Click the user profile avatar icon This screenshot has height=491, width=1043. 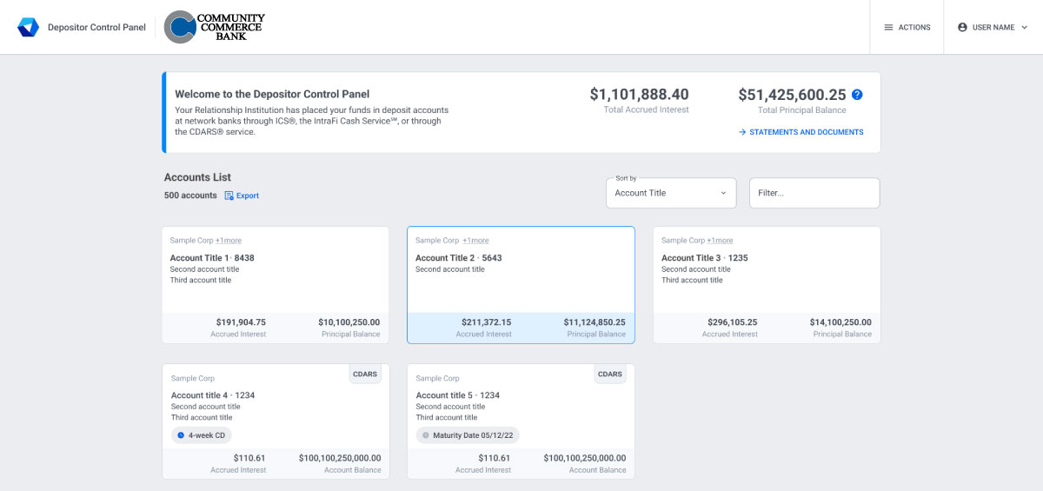(x=962, y=28)
